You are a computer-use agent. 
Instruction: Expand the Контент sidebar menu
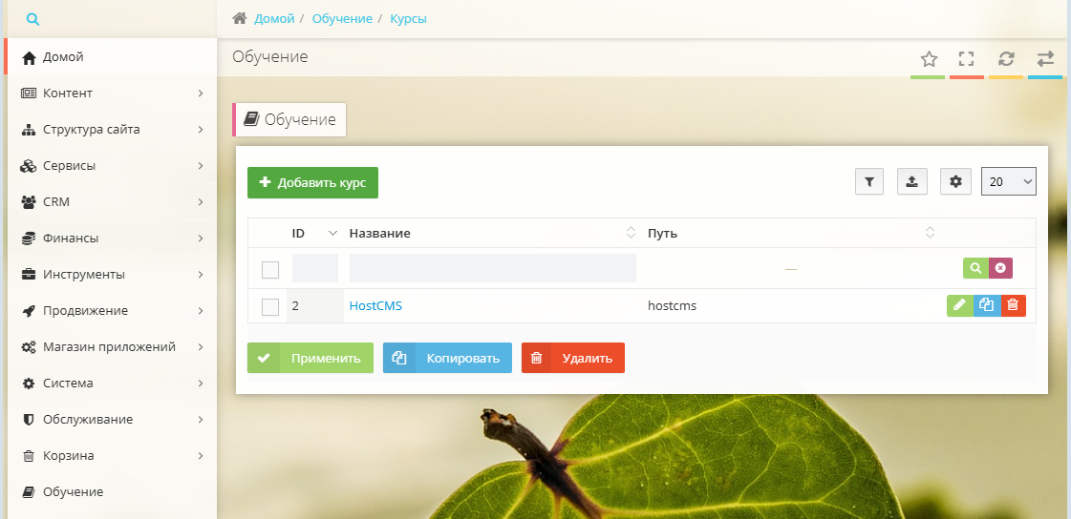(110, 93)
